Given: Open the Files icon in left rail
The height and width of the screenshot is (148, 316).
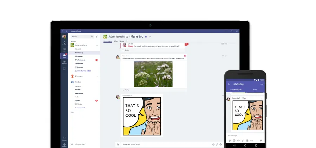Looking at the screenshot, I should (x=64, y=68).
